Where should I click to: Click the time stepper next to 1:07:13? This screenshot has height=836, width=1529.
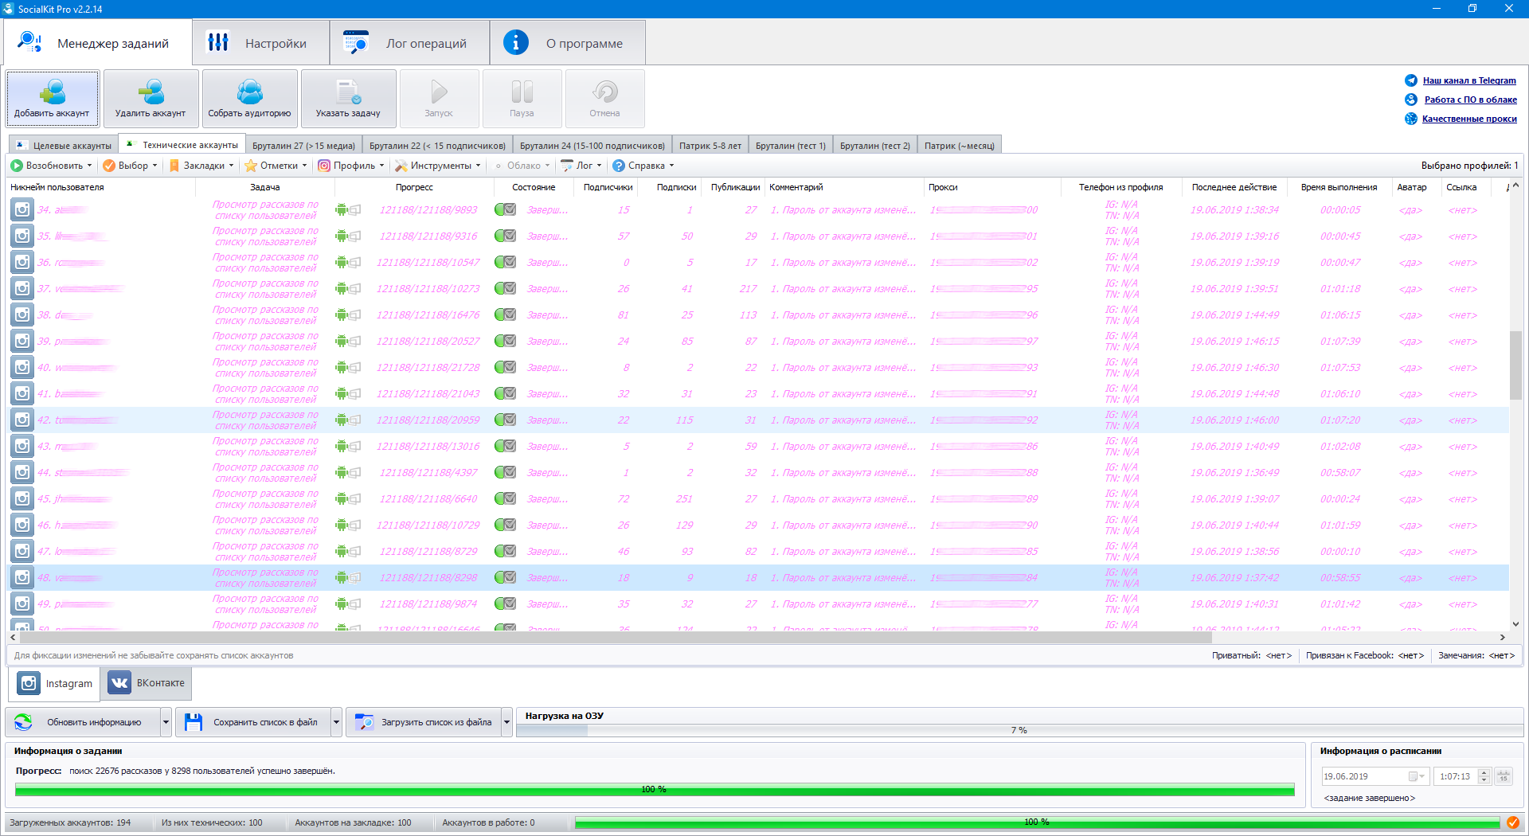(1484, 776)
